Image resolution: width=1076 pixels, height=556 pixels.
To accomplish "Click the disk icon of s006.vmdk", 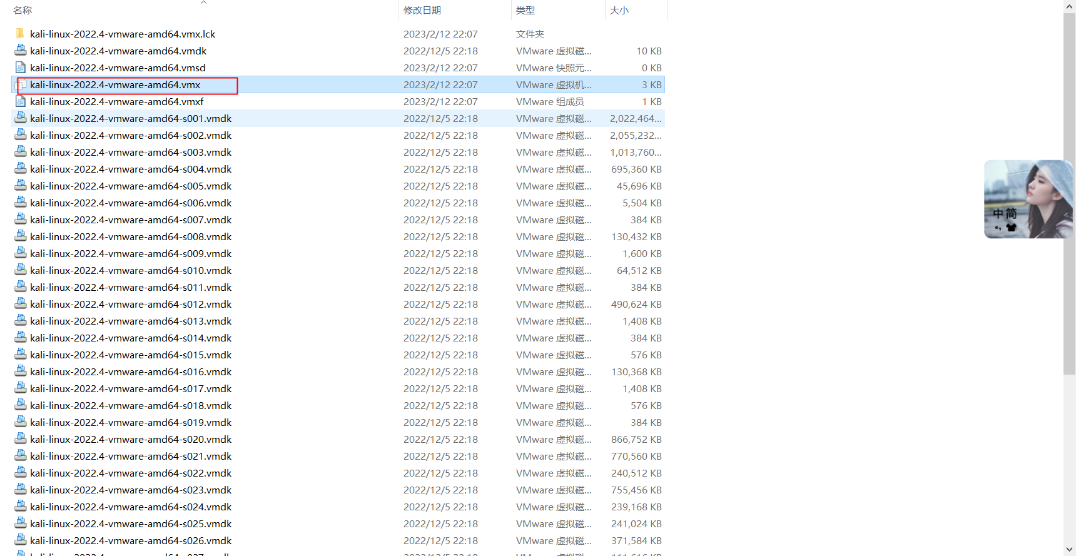I will 20,202.
